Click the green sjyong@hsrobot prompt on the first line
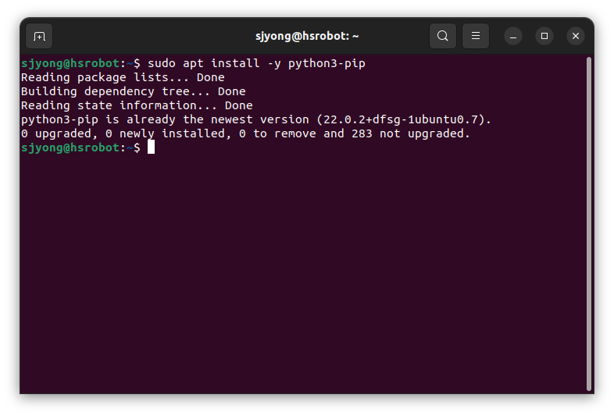 point(70,63)
